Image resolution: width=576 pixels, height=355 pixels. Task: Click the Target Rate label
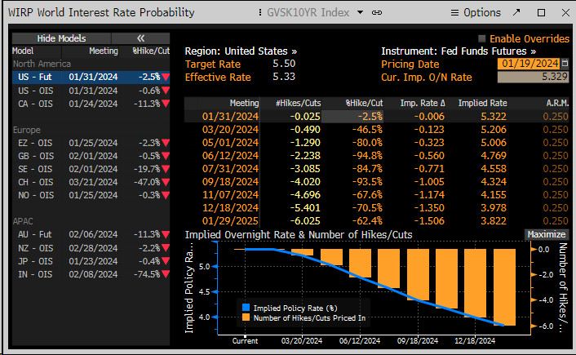coord(213,64)
